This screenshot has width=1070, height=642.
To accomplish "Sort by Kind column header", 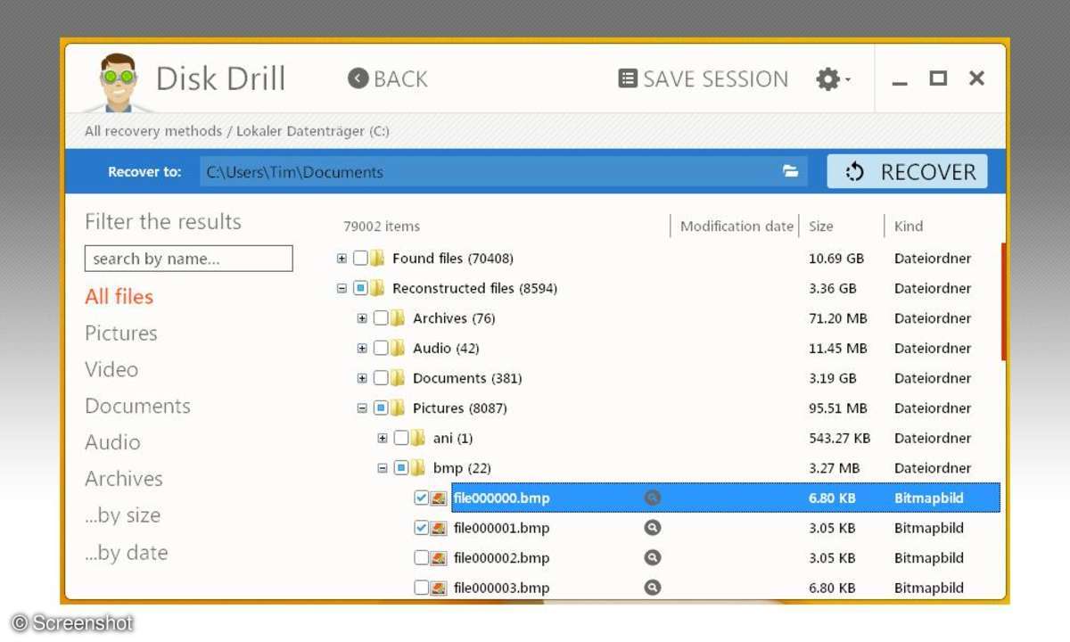I will (x=909, y=226).
